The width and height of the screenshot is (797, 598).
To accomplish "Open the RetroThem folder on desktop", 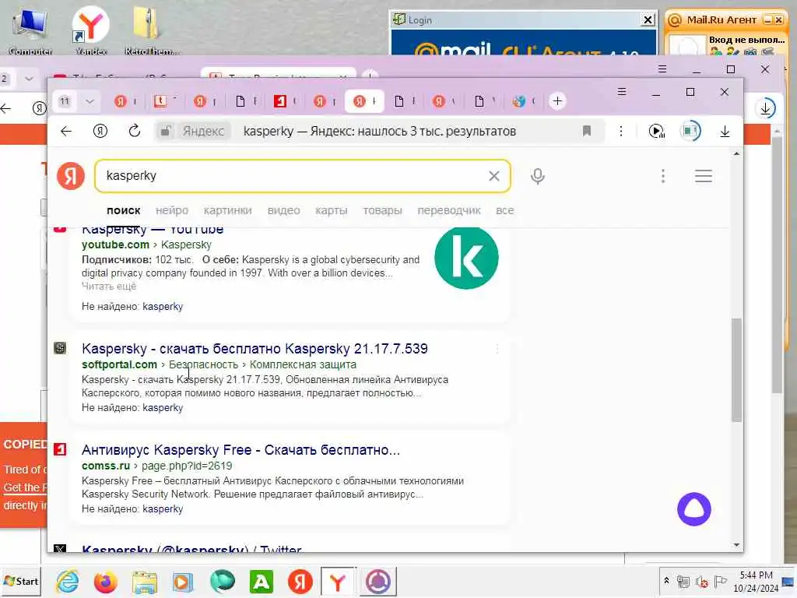I will coord(150,31).
